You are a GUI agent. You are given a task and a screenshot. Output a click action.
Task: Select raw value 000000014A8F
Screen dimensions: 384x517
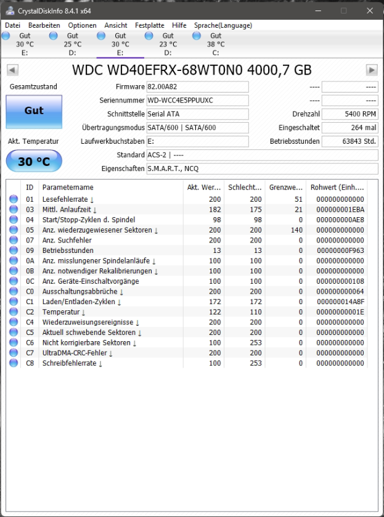click(x=340, y=301)
